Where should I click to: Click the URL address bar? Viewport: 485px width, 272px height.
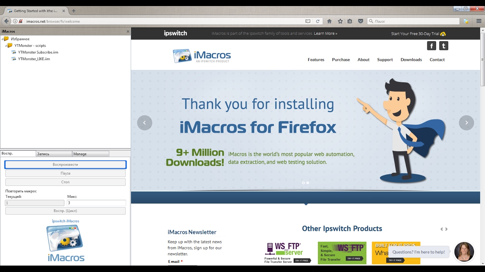tap(163, 21)
